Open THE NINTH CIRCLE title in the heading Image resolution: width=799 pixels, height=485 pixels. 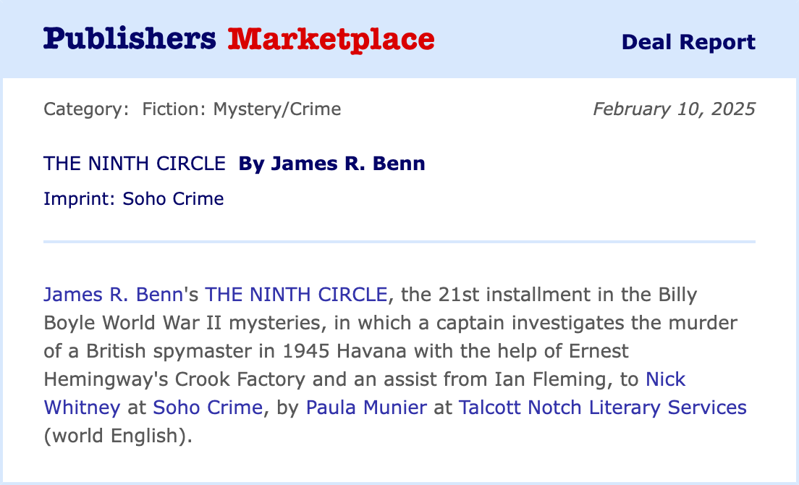pyautogui.click(x=135, y=164)
